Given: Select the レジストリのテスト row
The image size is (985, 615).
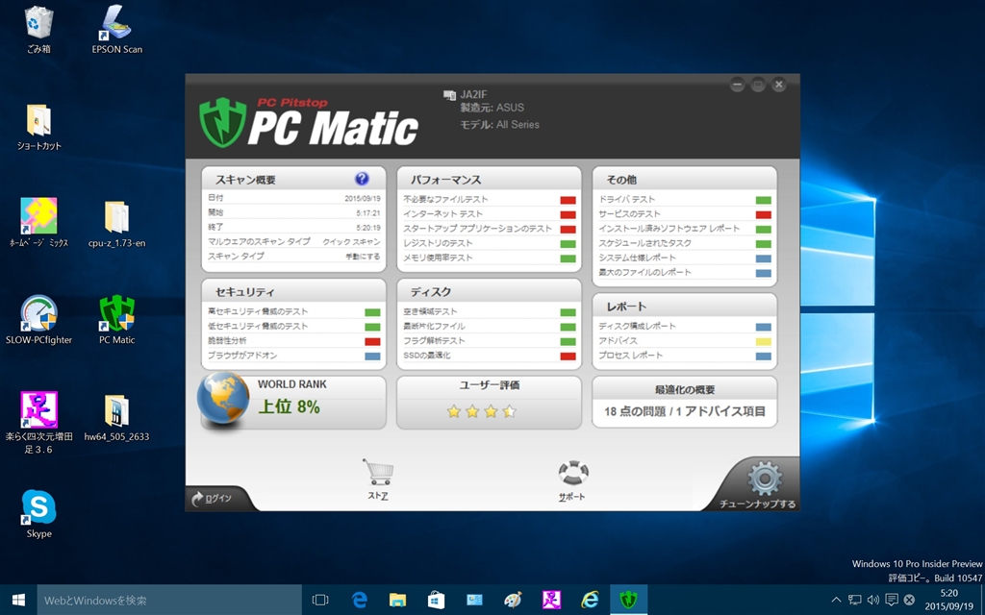Looking at the screenshot, I should pyautogui.click(x=490, y=243).
